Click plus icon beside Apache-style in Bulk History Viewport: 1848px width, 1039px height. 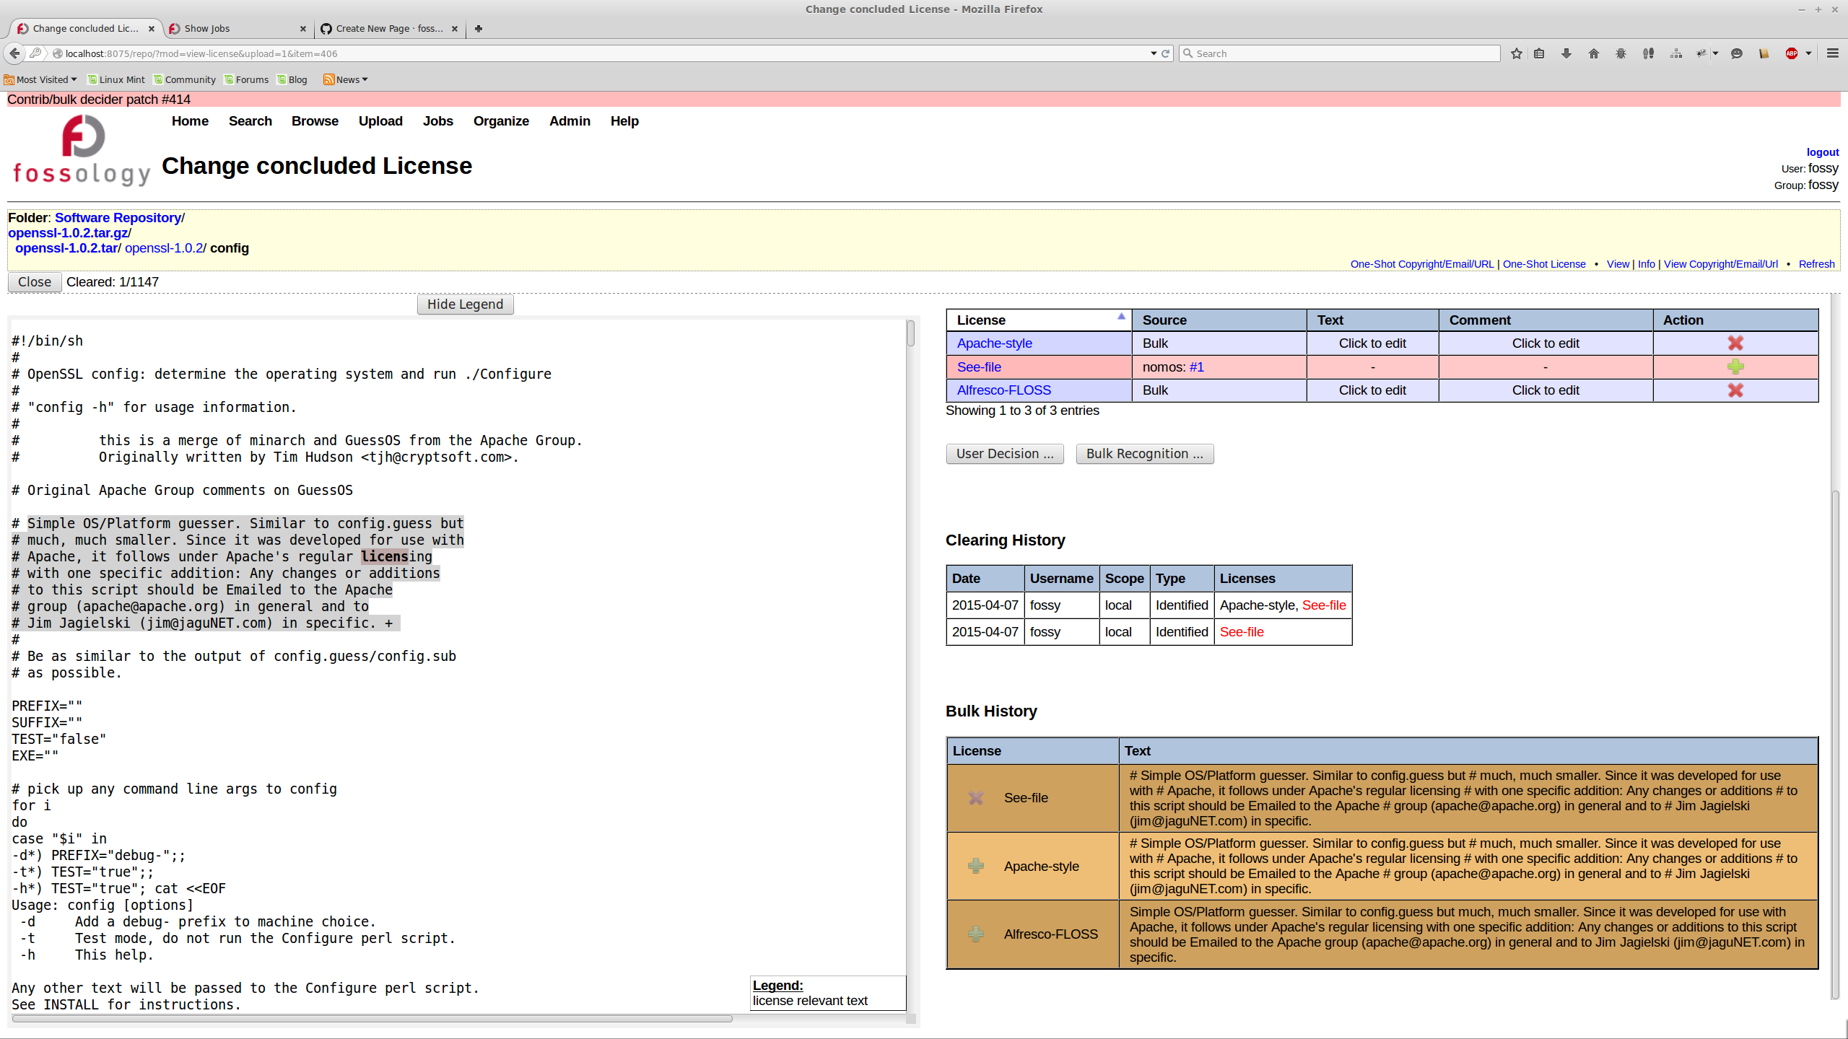point(975,866)
